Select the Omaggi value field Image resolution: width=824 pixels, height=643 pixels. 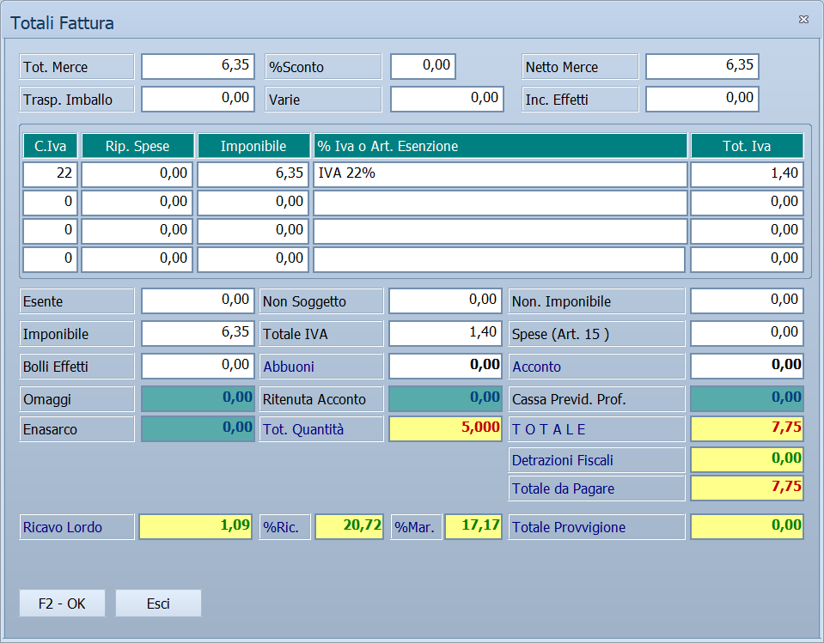[198, 398]
